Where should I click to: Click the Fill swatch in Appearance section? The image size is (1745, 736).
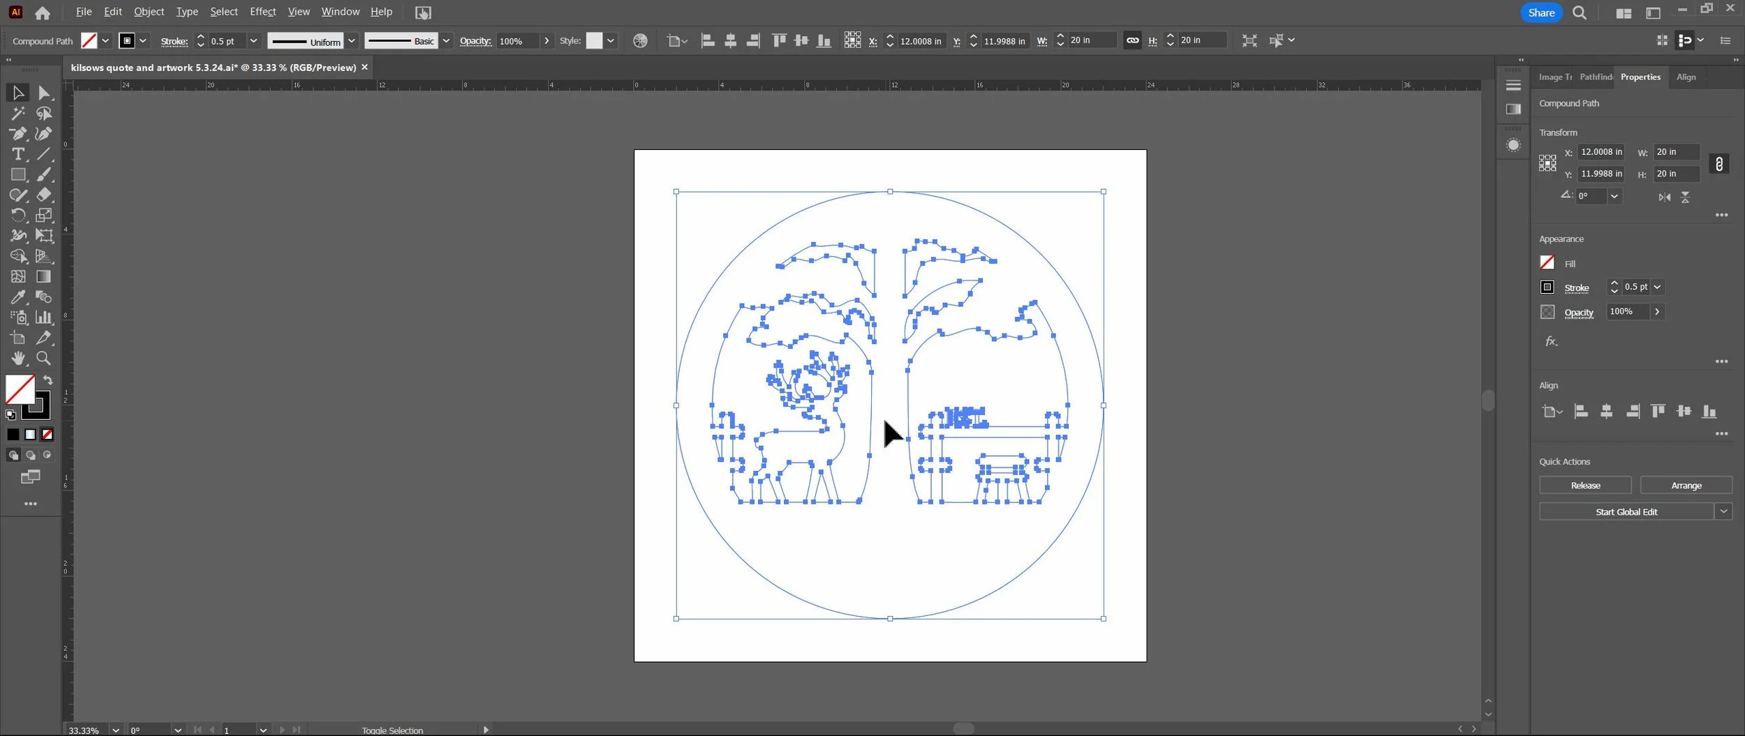click(x=1547, y=262)
